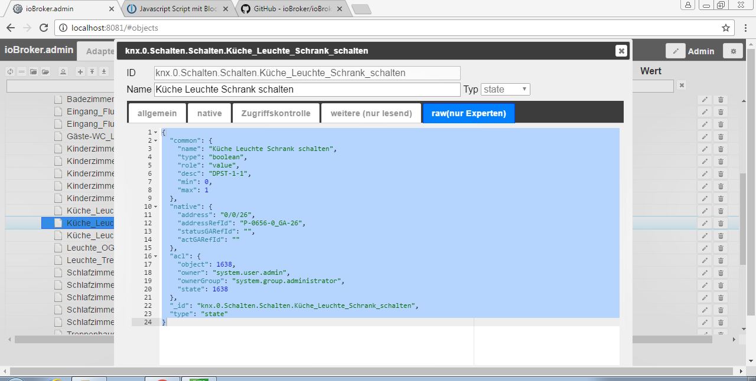Viewport: 756px width, 381px height.
Task: Open the Zugriffskontrolle tab
Action: [x=276, y=113]
